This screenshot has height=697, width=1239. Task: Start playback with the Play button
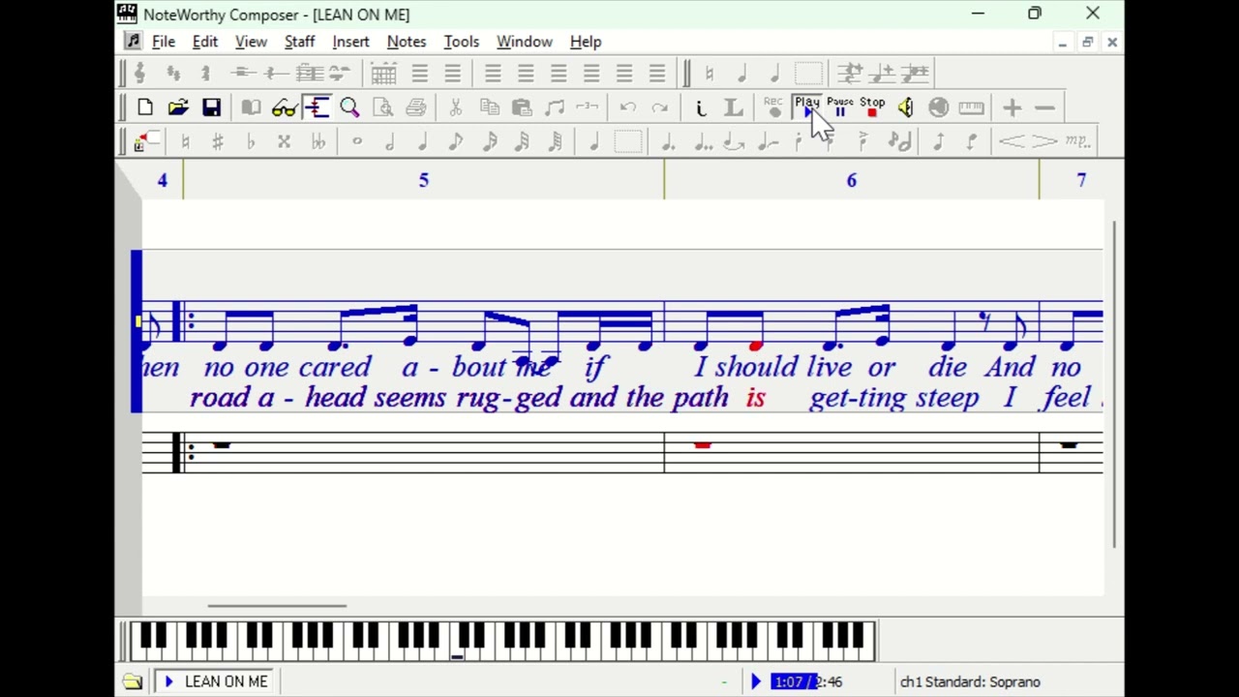click(807, 107)
